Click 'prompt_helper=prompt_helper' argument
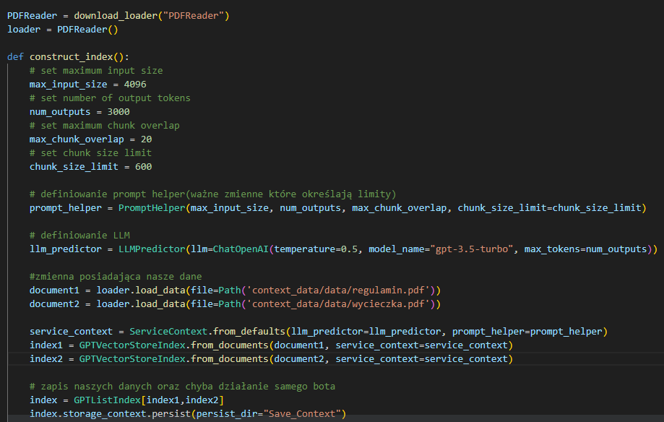This screenshot has width=664, height=422. (x=527, y=332)
